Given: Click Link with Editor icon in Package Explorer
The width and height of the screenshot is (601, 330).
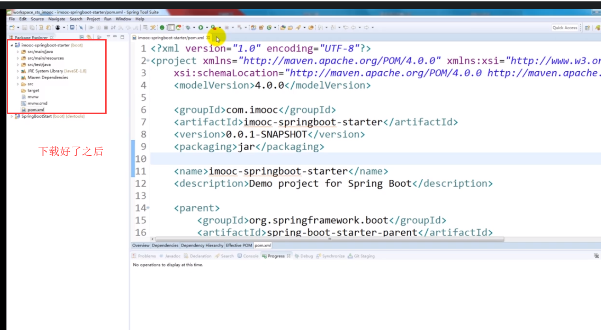Looking at the screenshot, I should click(x=88, y=37).
